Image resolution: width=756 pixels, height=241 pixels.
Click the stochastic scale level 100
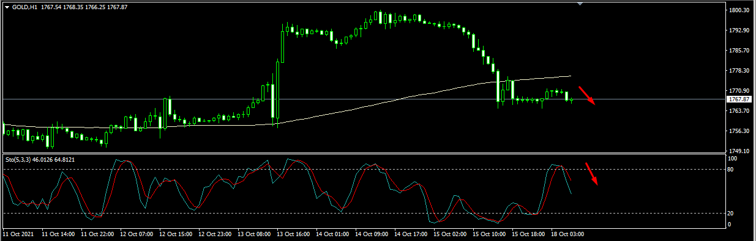pyautogui.click(x=733, y=159)
